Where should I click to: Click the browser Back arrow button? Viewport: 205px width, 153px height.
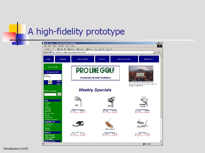47,49
